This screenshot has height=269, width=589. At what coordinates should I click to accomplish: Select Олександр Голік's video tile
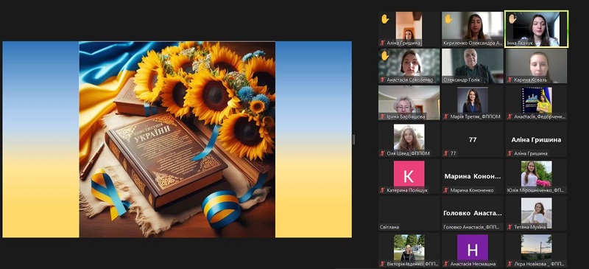pyautogui.click(x=473, y=66)
